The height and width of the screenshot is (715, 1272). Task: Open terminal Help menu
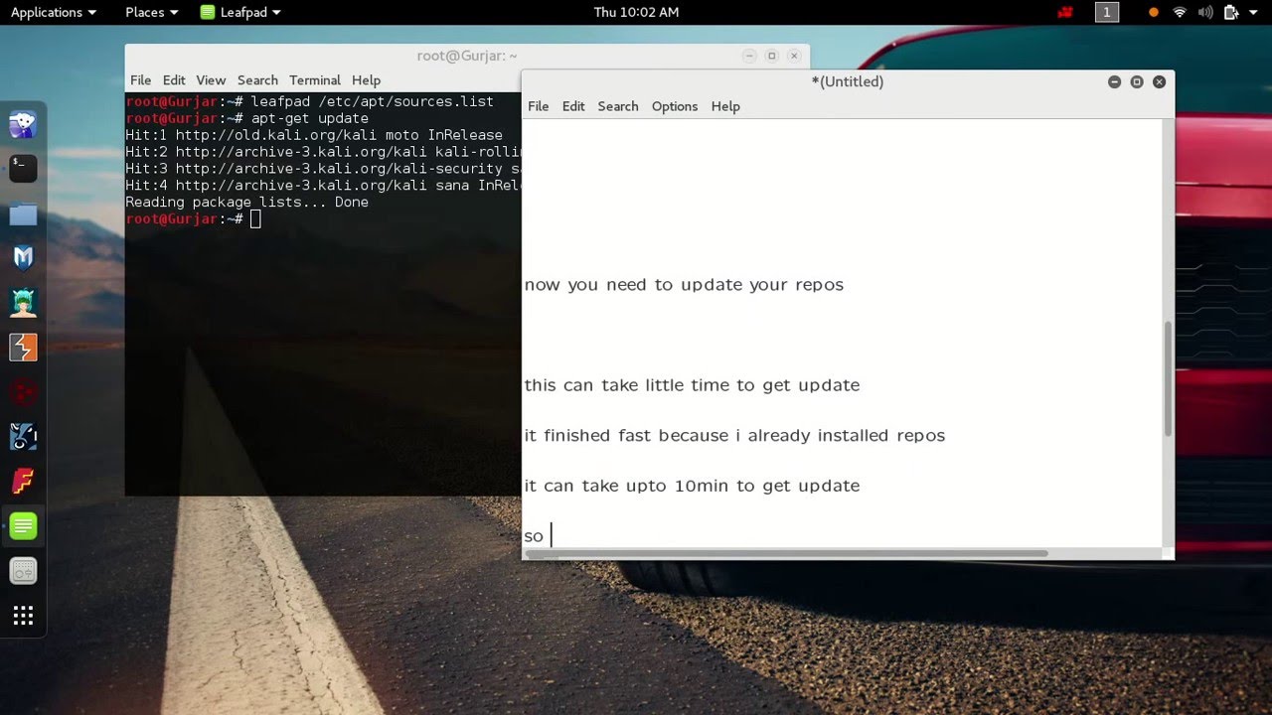366,80
